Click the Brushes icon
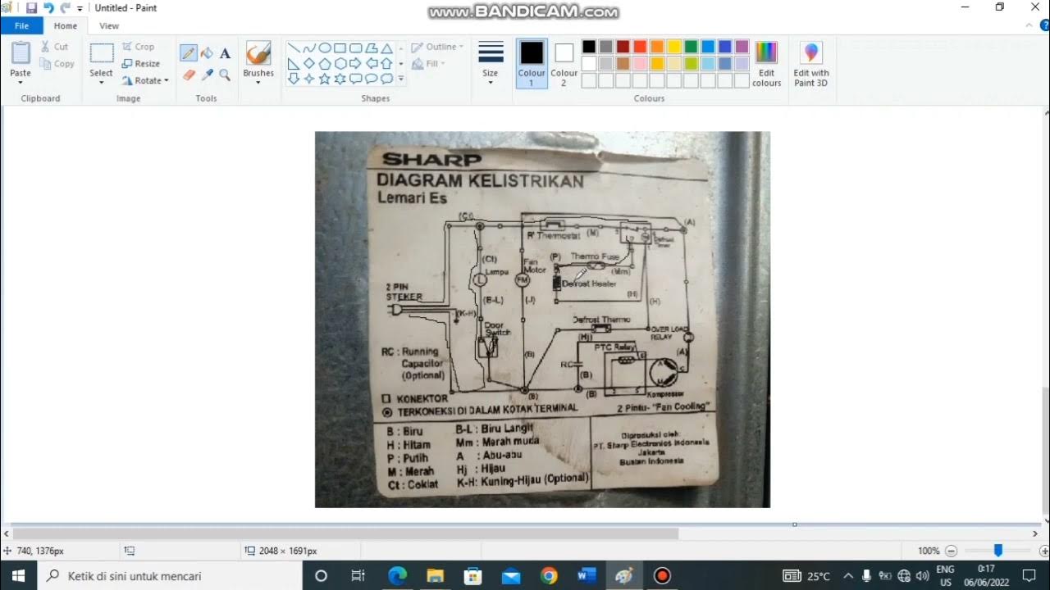Viewport: 1050px width, 590px height. pyautogui.click(x=258, y=53)
